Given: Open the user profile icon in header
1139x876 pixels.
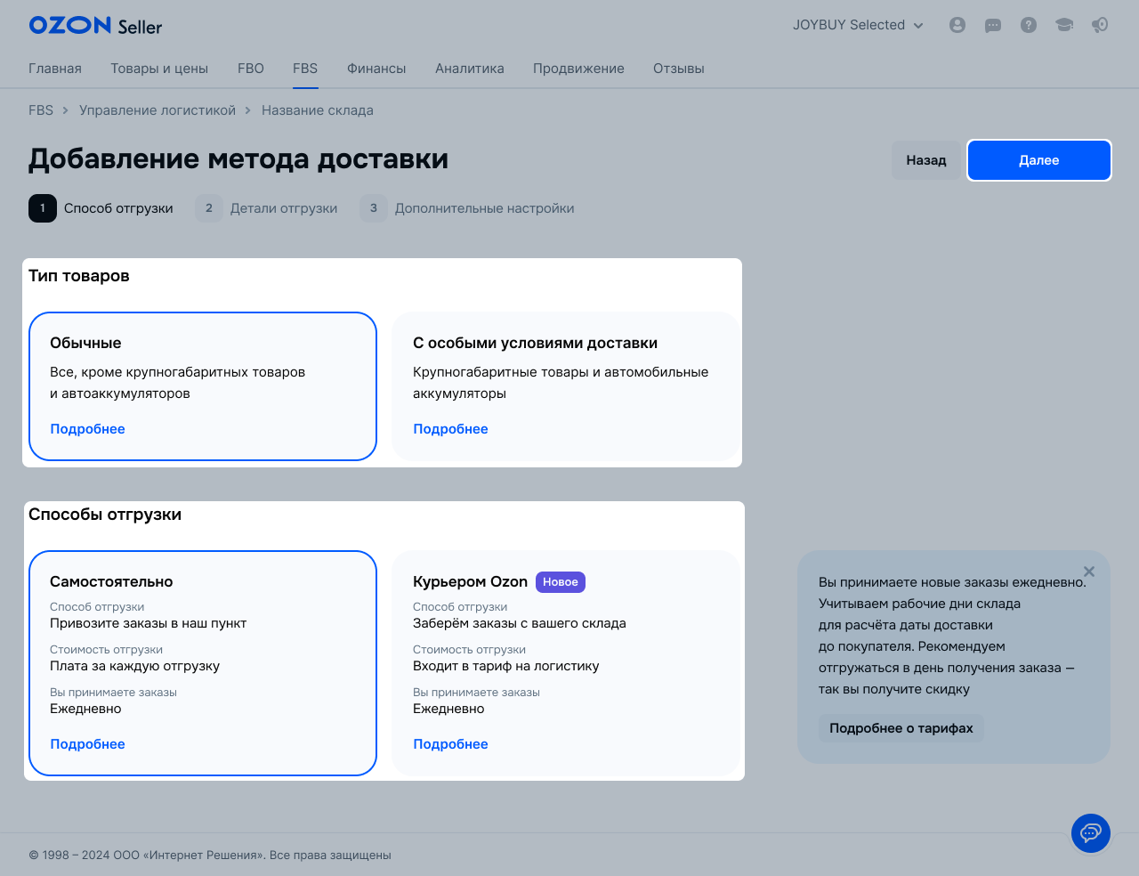Looking at the screenshot, I should pos(957,25).
